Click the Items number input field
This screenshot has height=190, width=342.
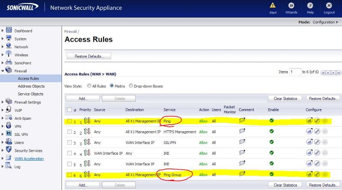[x=295, y=72]
